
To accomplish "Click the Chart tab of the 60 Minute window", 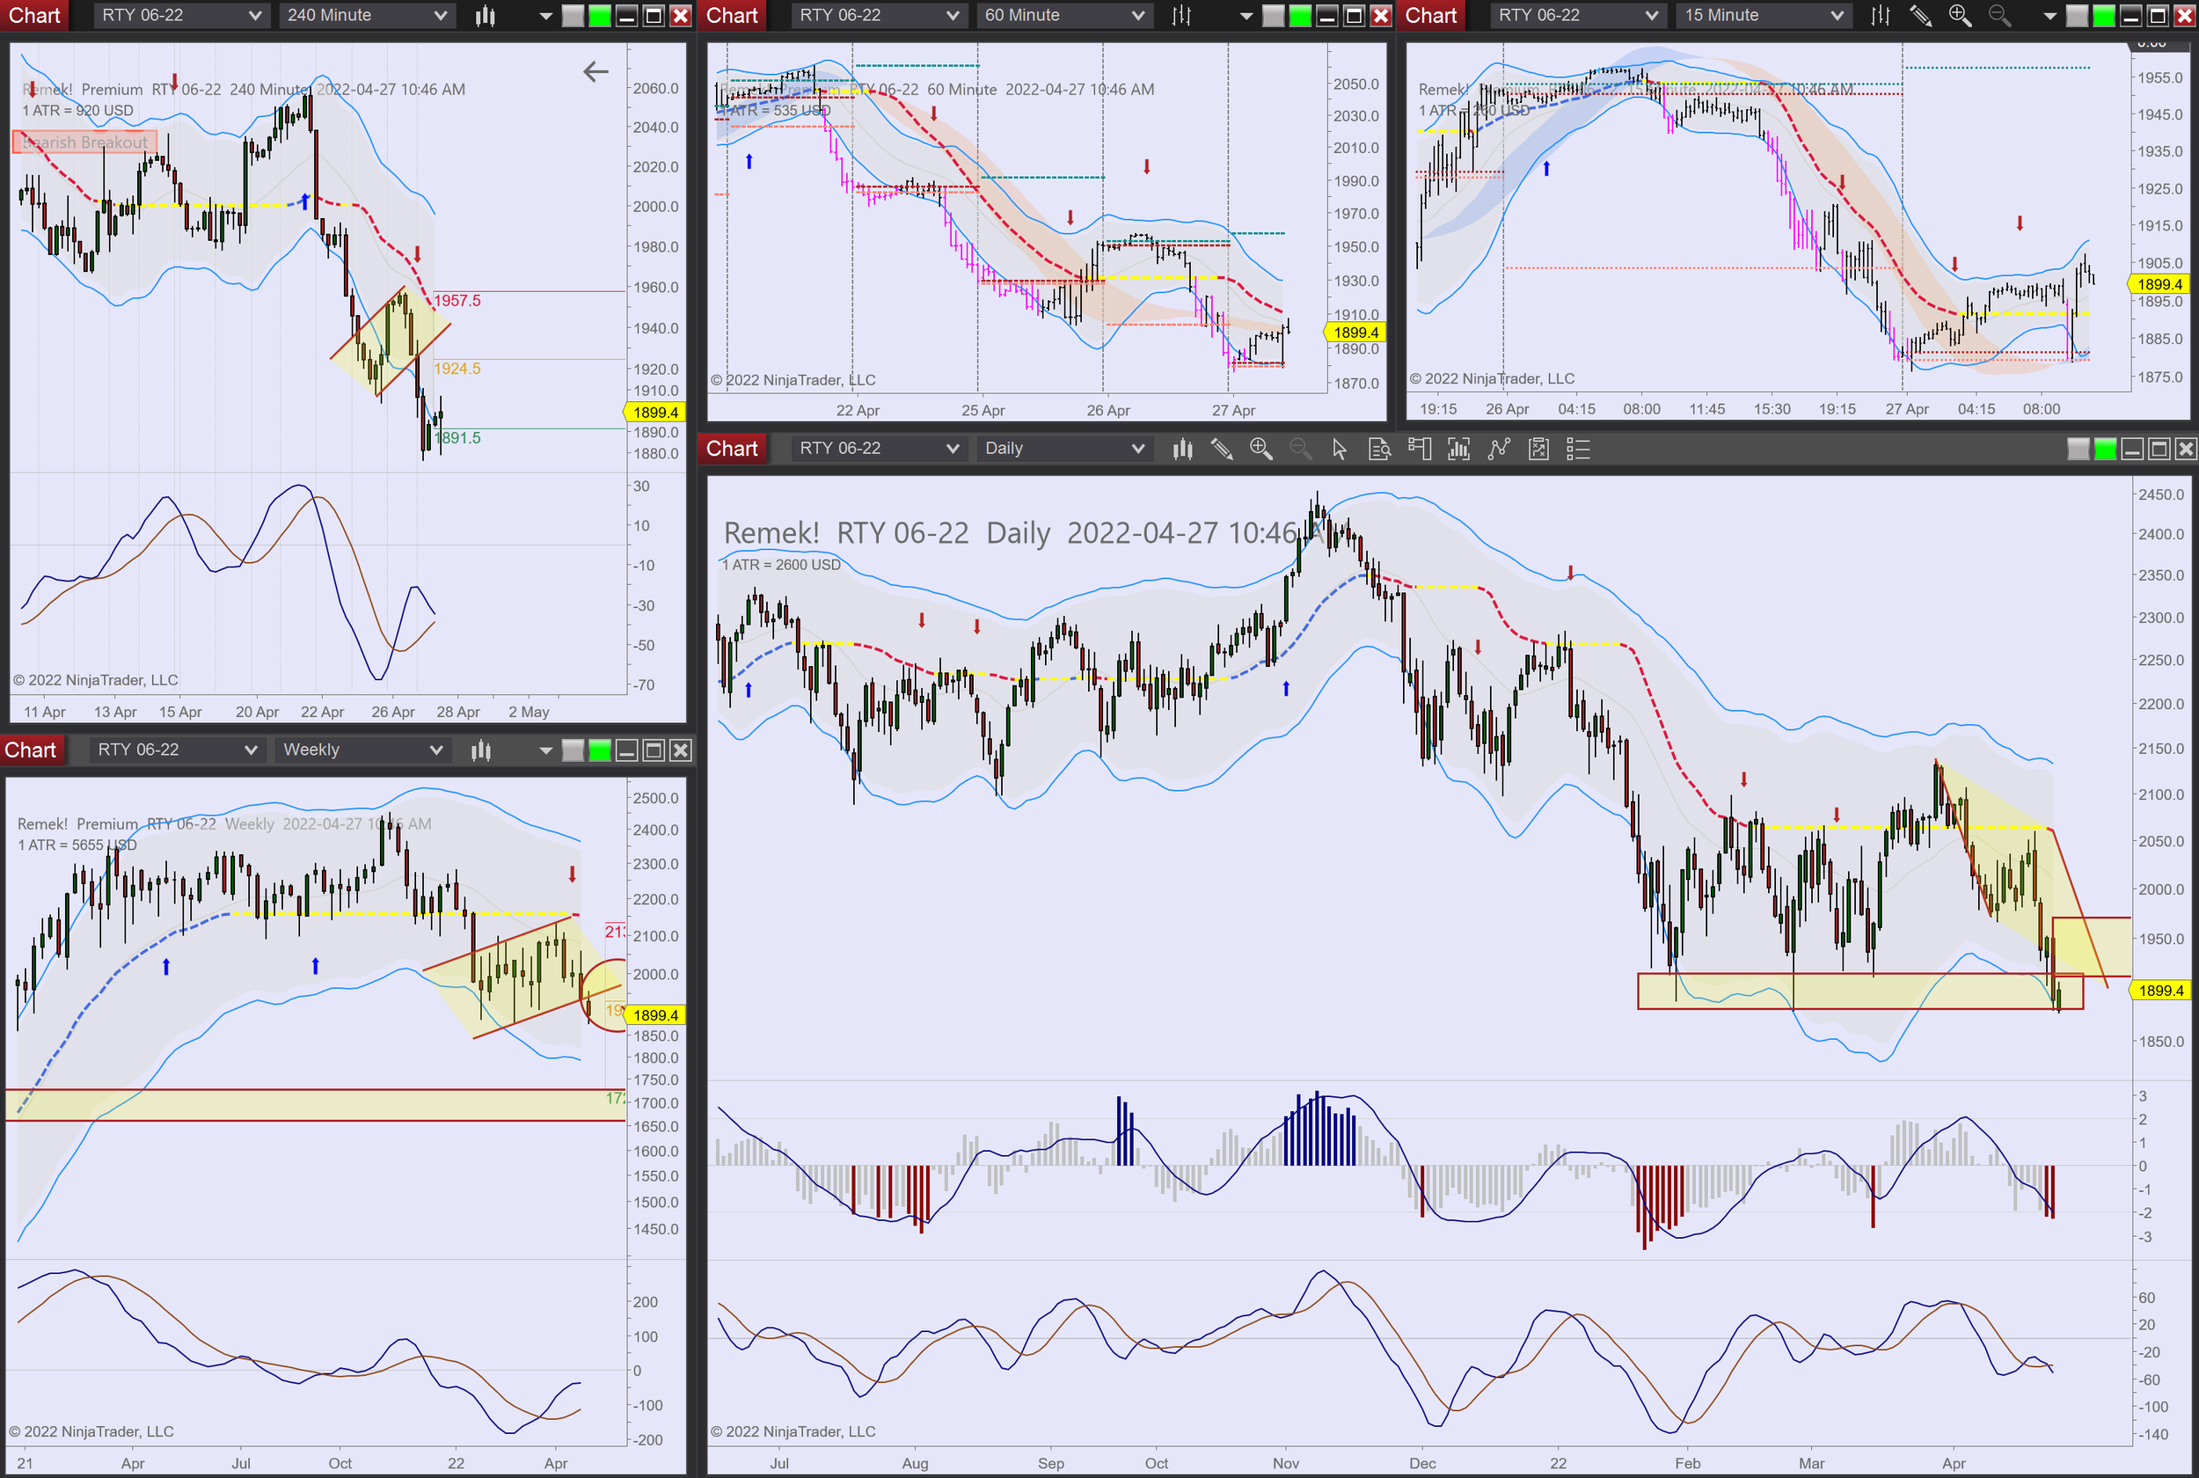I will (732, 15).
